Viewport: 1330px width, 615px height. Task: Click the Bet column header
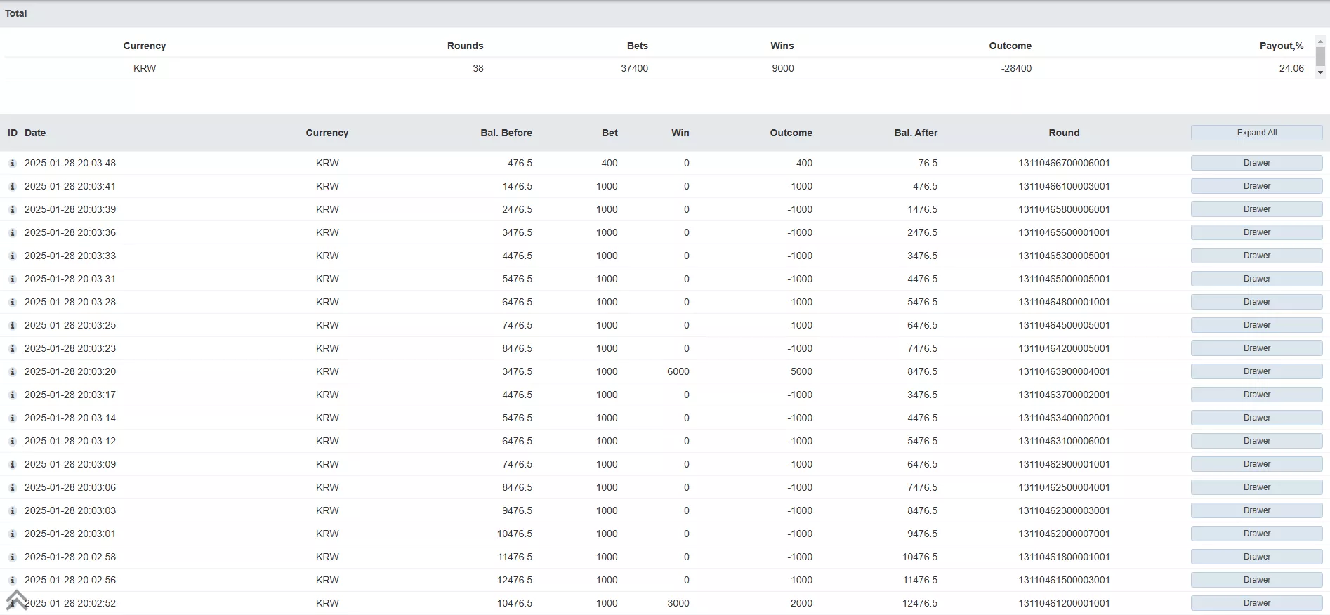[610, 133]
